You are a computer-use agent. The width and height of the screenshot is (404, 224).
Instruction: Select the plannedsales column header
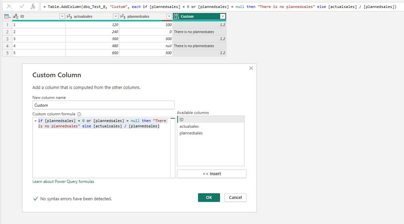tap(146, 16)
